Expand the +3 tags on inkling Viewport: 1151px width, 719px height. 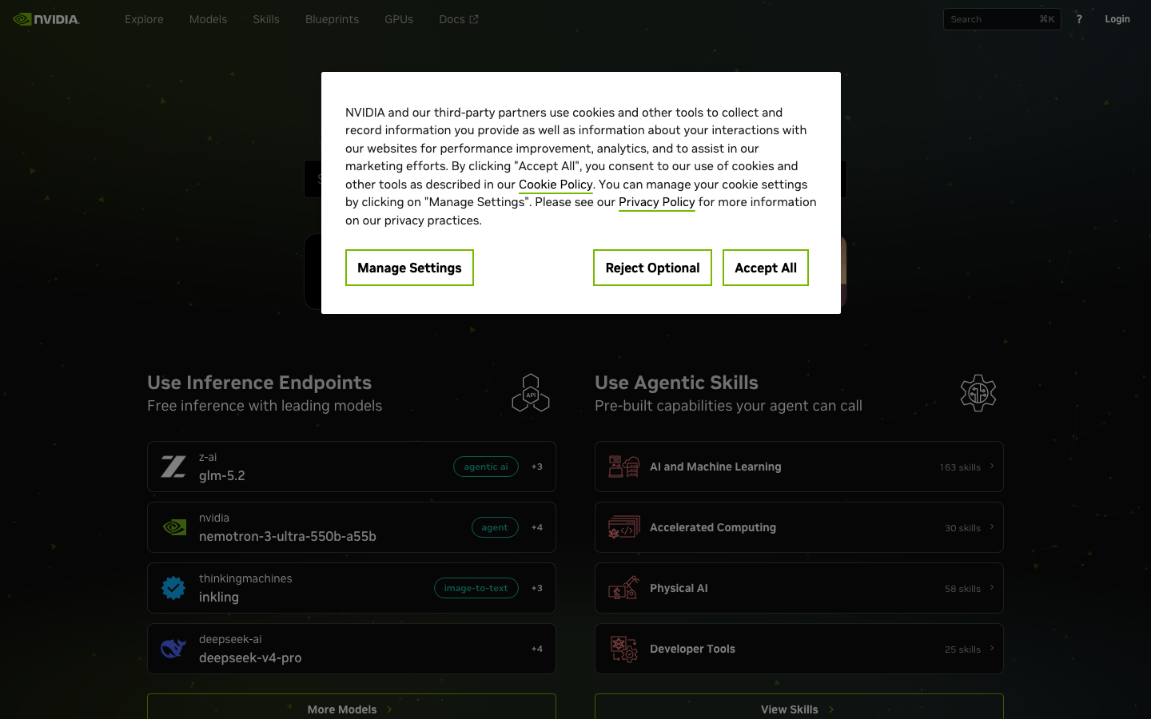537,588
